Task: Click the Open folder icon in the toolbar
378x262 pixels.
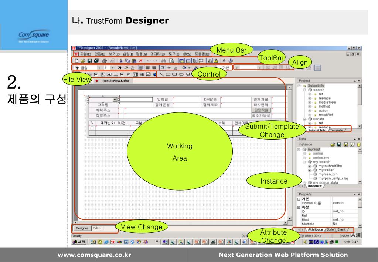Action: click(x=83, y=61)
